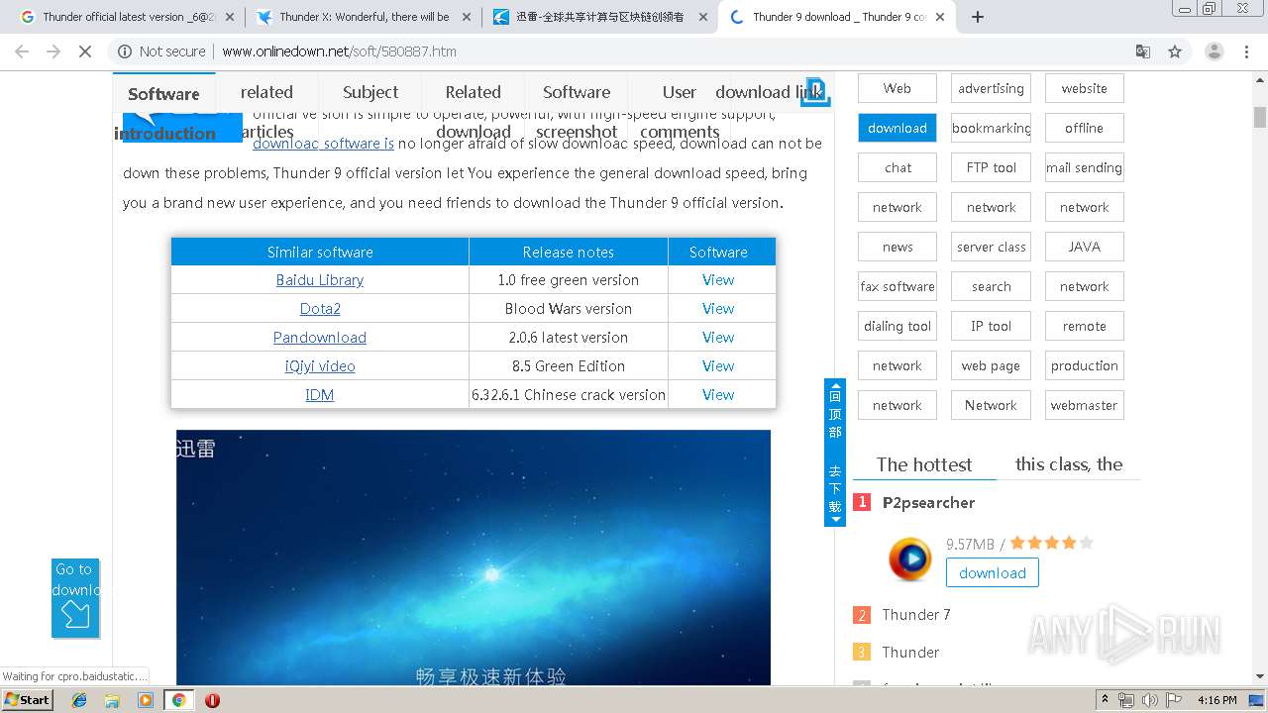1268x713 pixels.
Task: Bookmark this page with the star icon
Action: (x=1175, y=51)
